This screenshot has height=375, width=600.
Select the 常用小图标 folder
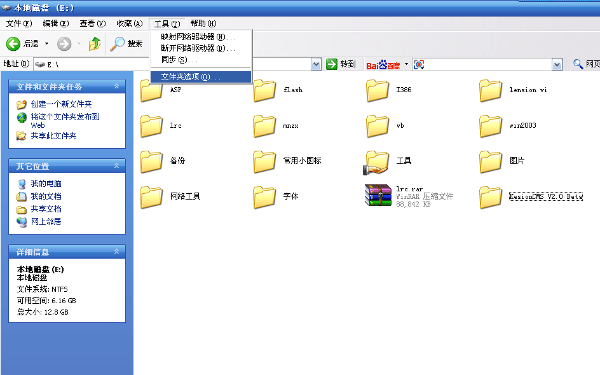(x=264, y=161)
